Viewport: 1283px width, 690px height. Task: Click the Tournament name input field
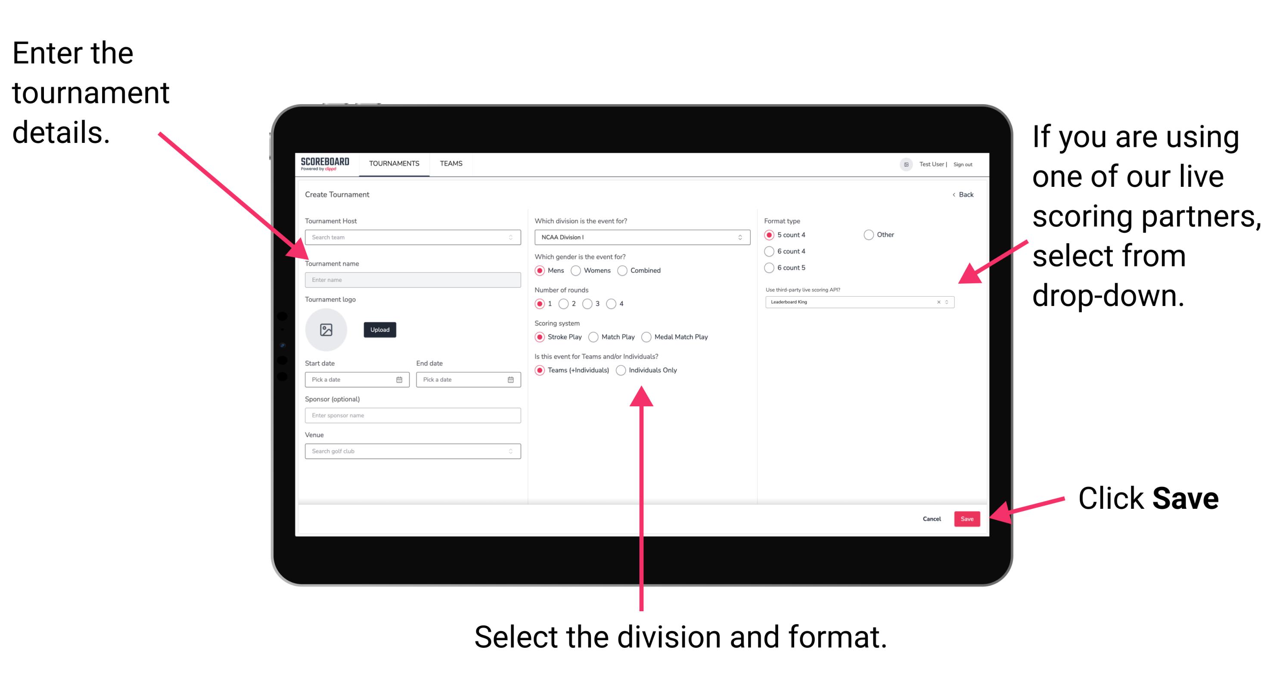[x=411, y=279]
